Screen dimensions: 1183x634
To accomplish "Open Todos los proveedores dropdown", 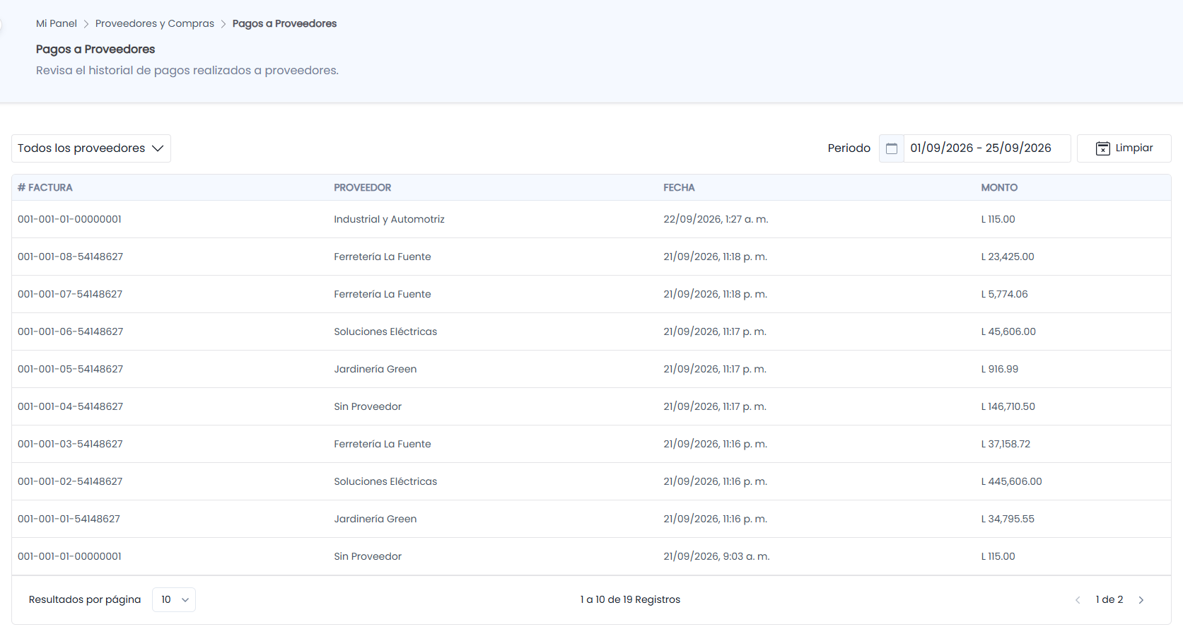I will (91, 148).
